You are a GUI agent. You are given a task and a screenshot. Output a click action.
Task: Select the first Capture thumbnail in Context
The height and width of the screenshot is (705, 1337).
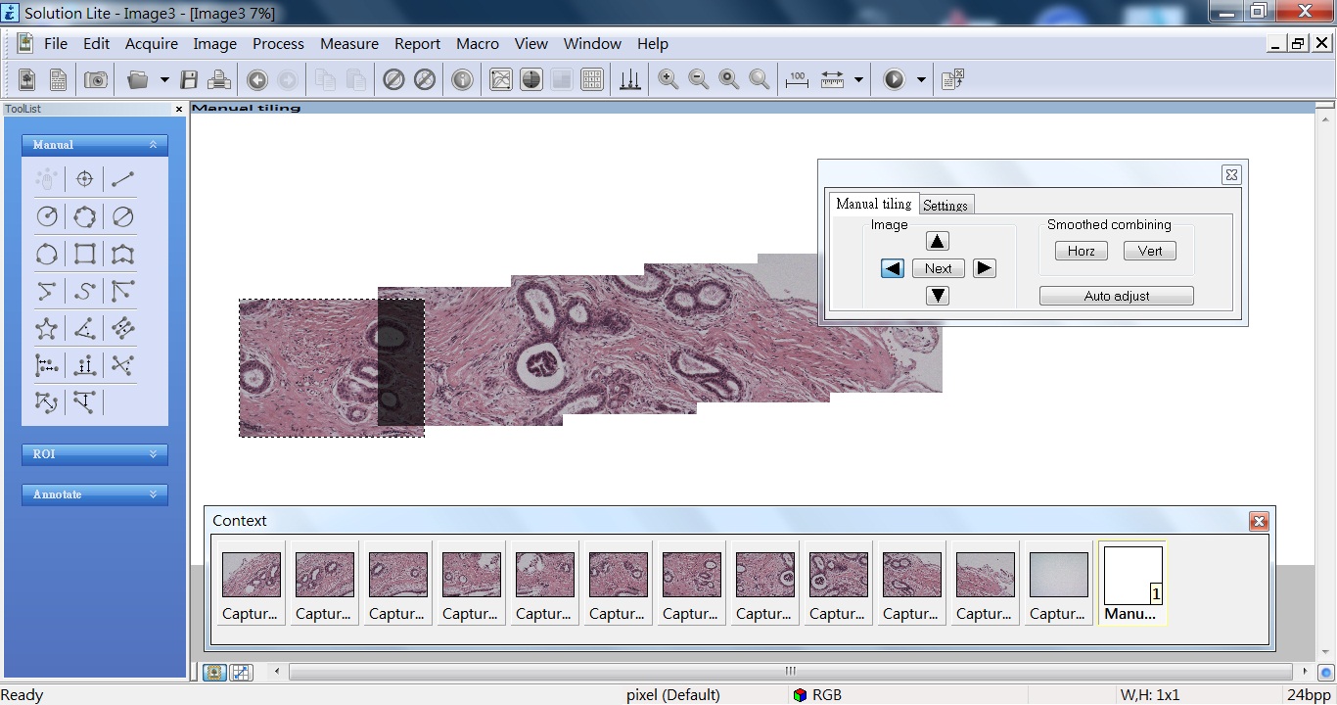(x=251, y=584)
